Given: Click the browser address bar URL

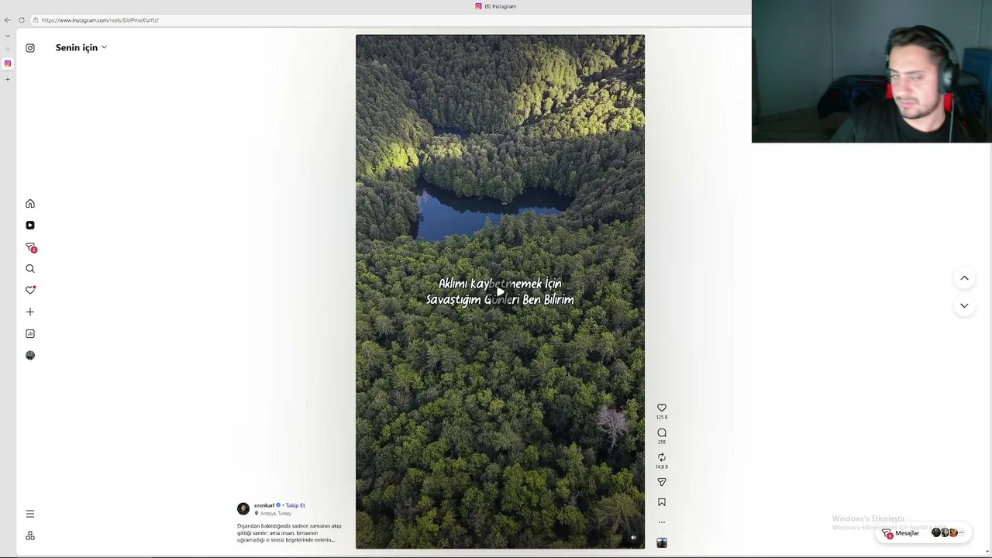Looking at the screenshot, I should pyautogui.click(x=100, y=20).
